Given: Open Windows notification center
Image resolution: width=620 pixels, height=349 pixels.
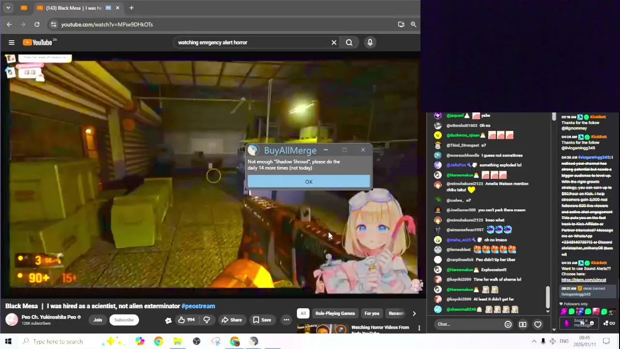Looking at the screenshot, I should pos(605,341).
